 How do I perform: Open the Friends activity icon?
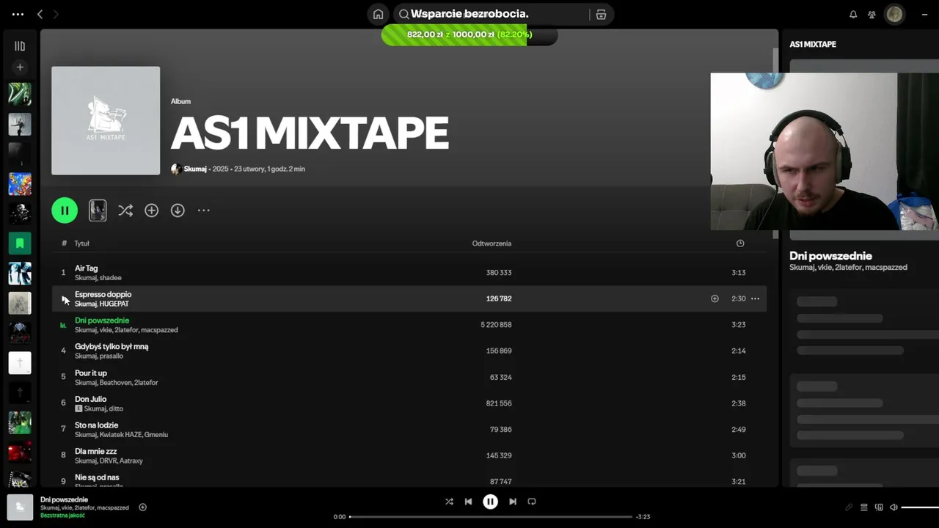click(872, 14)
